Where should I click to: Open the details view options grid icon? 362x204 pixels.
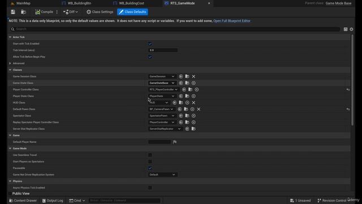click(x=346, y=29)
